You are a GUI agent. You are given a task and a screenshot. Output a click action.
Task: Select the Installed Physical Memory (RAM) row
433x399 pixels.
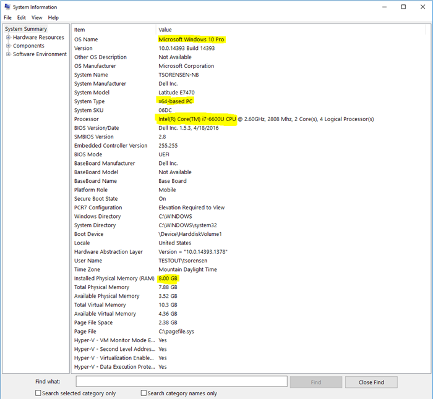(x=114, y=278)
